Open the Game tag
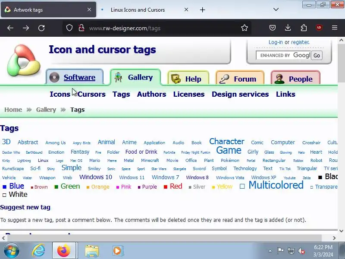Viewport: 345px width, 259px height. 229,150
